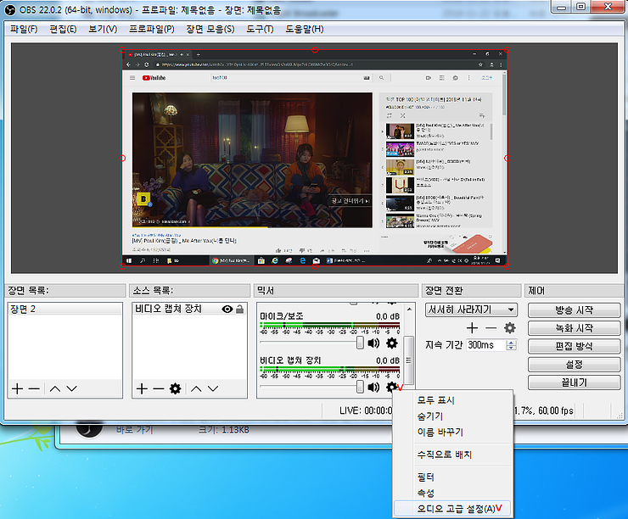Choose 모두 표시 in the context menu

[453, 400]
